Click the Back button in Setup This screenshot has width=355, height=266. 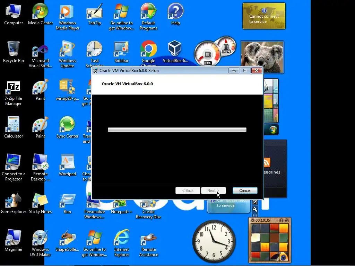[x=188, y=190]
